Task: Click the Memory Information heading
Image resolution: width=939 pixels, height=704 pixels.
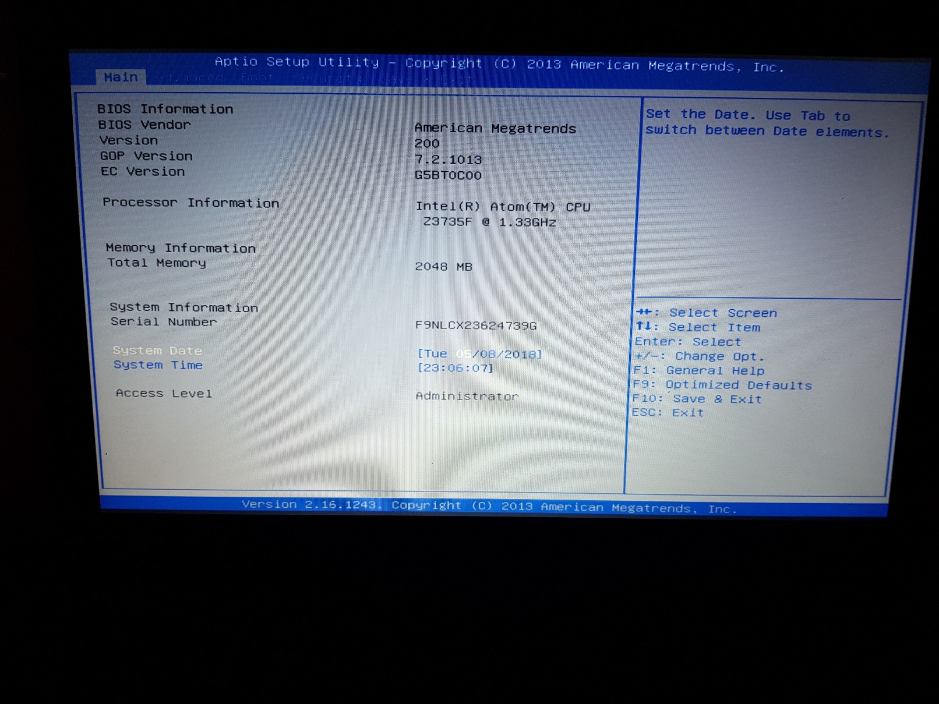Action: coord(181,248)
